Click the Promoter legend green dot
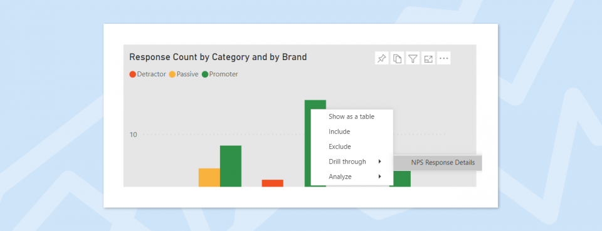The image size is (602, 231). pyautogui.click(x=205, y=74)
